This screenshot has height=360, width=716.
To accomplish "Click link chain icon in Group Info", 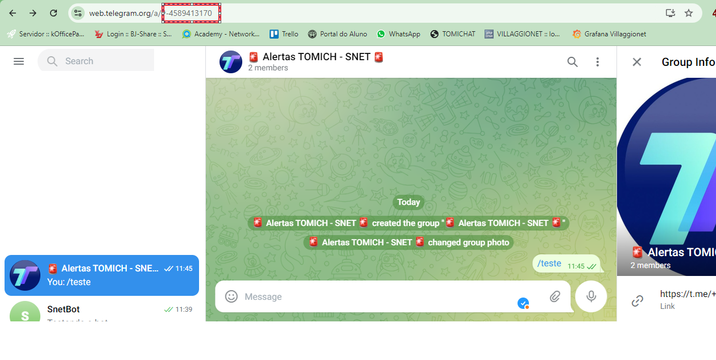I will (638, 301).
